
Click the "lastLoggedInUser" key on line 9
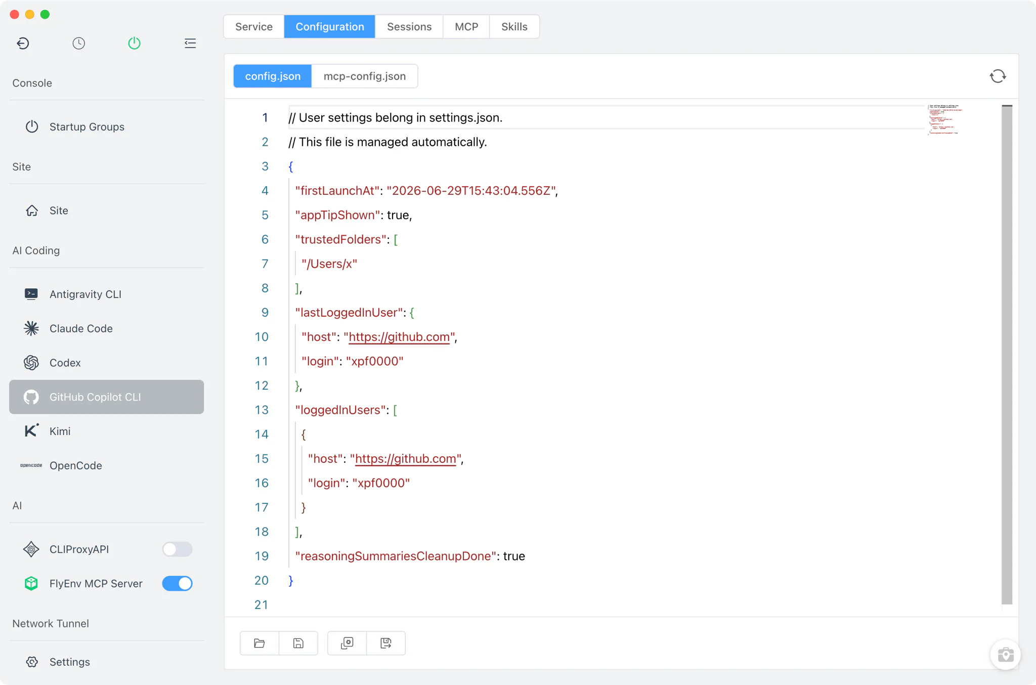pyautogui.click(x=349, y=313)
